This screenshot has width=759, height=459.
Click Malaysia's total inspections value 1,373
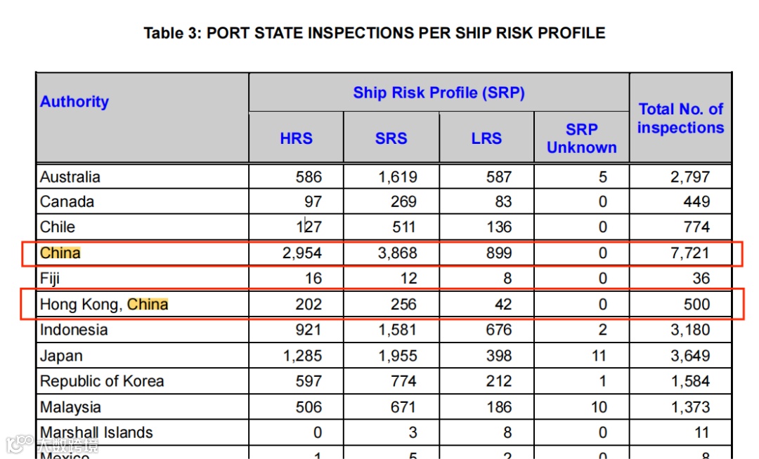coord(689,407)
